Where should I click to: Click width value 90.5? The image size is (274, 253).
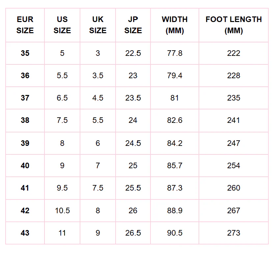[x=175, y=233]
